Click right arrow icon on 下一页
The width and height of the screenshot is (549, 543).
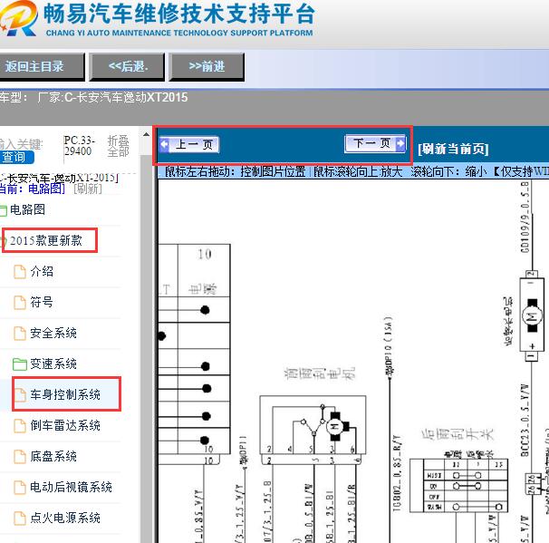400,143
